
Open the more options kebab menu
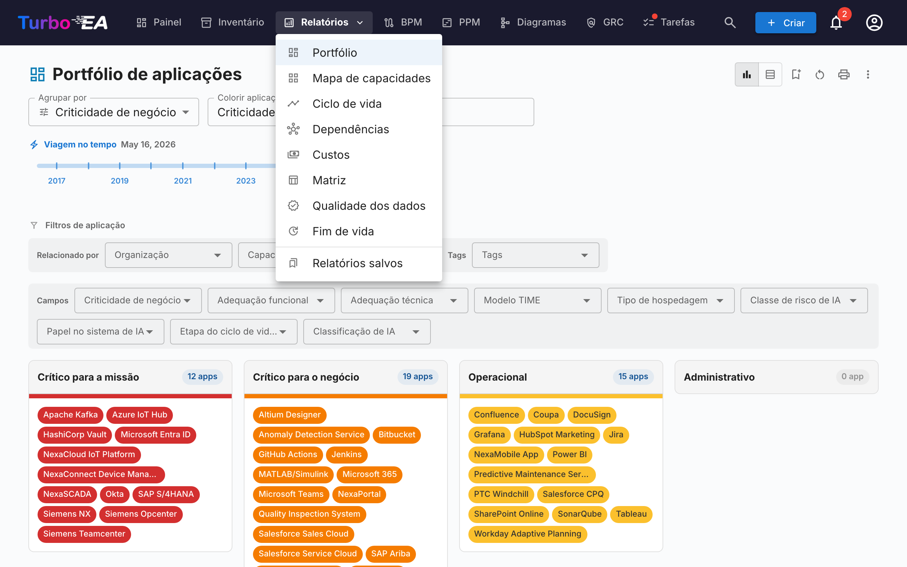pyautogui.click(x=868, y=74)
